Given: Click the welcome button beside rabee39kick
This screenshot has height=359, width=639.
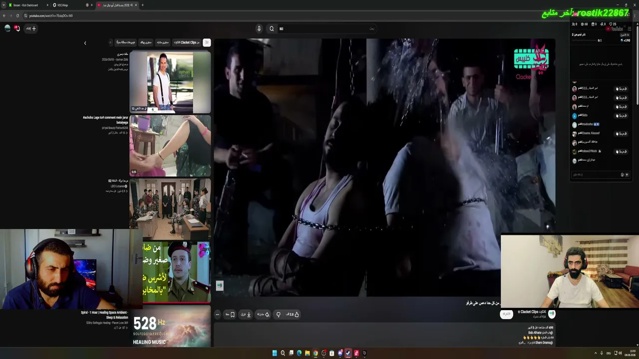Looking at the screenshot, I should (622, 152).
